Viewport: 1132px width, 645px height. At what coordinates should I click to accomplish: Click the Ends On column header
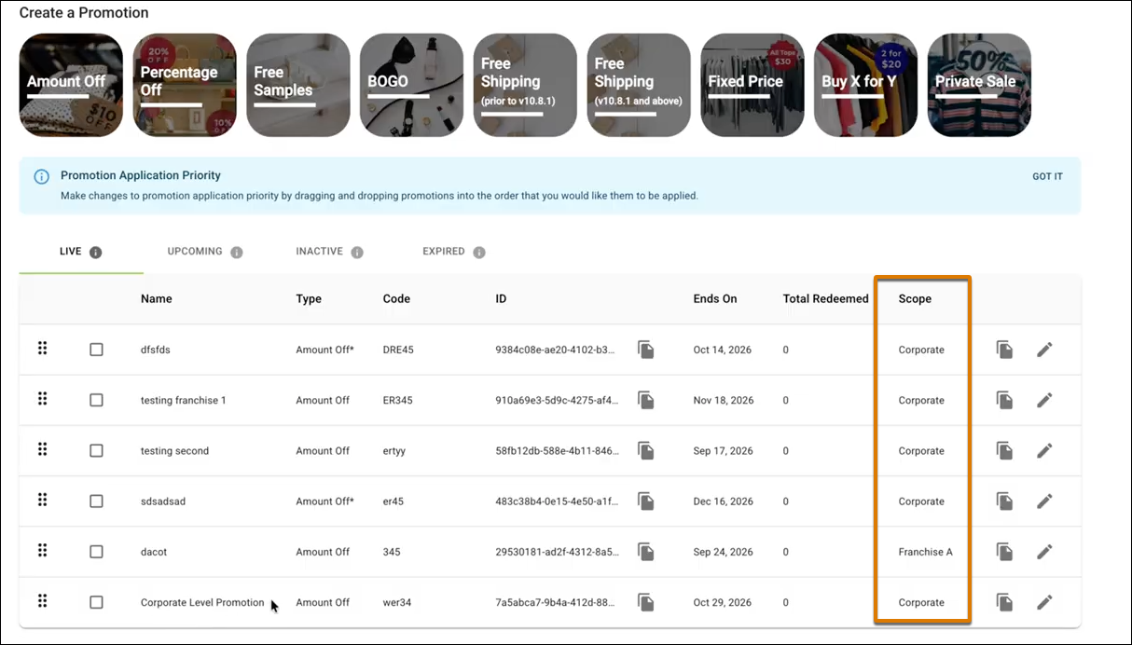pos(715,299)
